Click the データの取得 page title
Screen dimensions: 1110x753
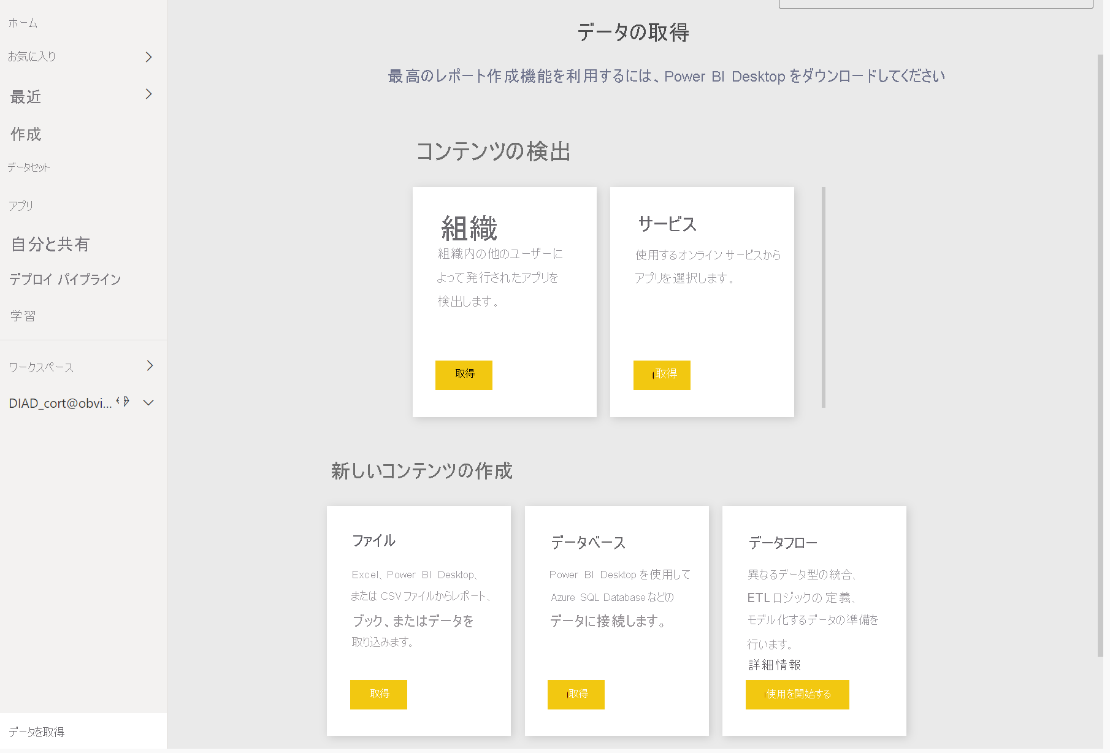click(633, 32)
